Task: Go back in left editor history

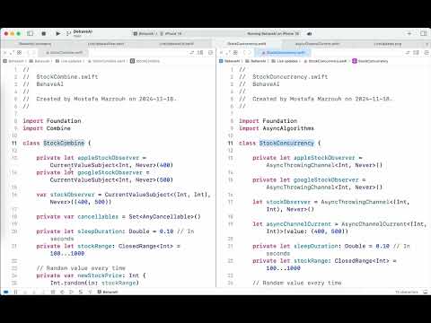Action: (28, 53)
